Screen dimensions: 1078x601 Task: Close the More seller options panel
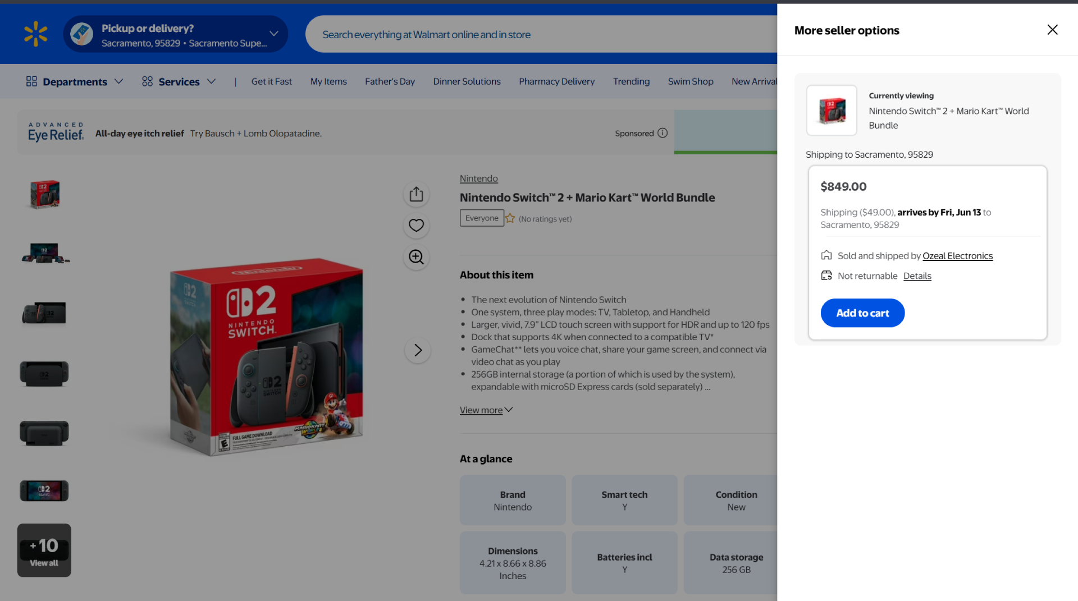coord(1052,30)
